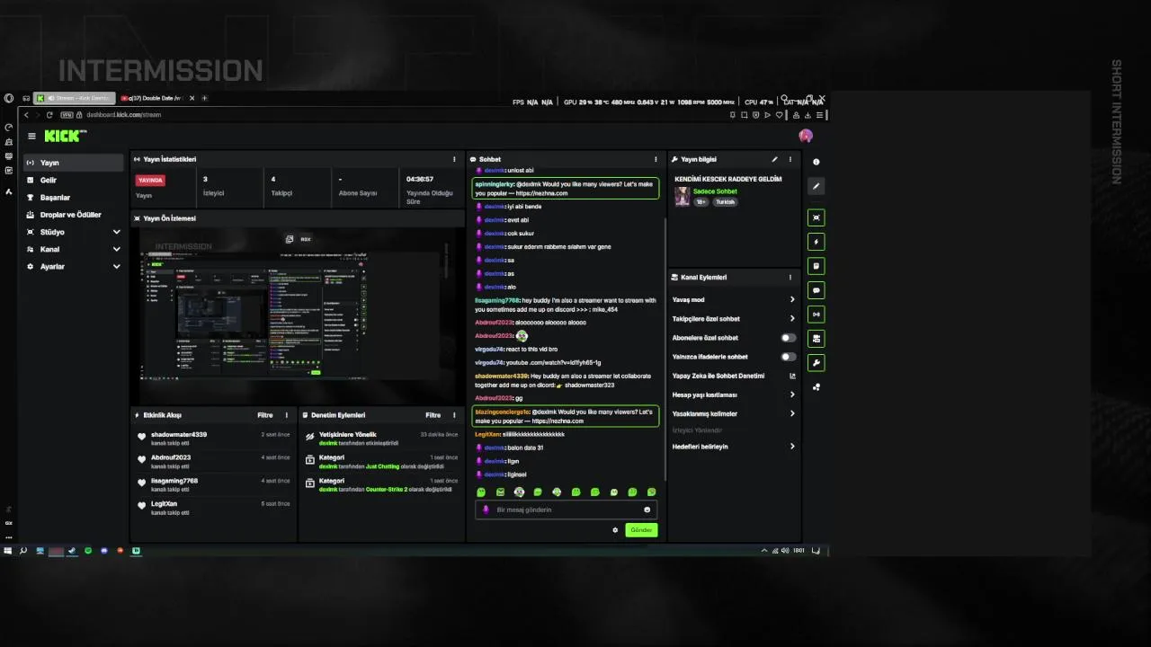The height and width of the screenshot is (647, 1151).
Task: Open the Windows Start menu
Action: click(x=7, y=550)
